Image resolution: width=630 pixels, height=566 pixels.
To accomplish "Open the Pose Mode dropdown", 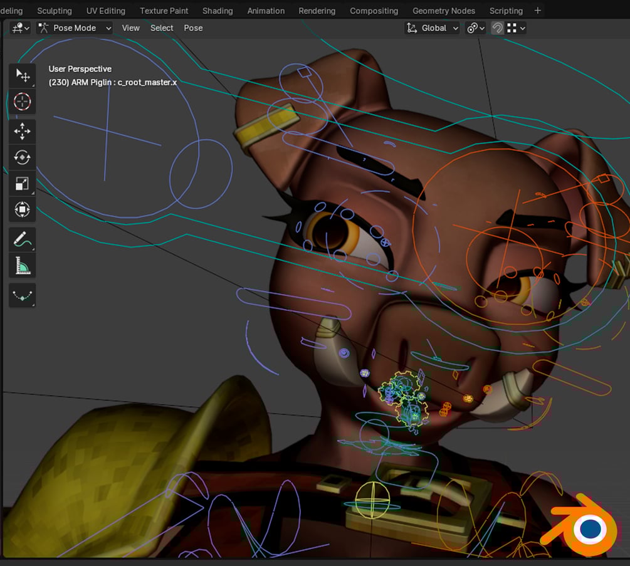I will (x=75, y=28).
